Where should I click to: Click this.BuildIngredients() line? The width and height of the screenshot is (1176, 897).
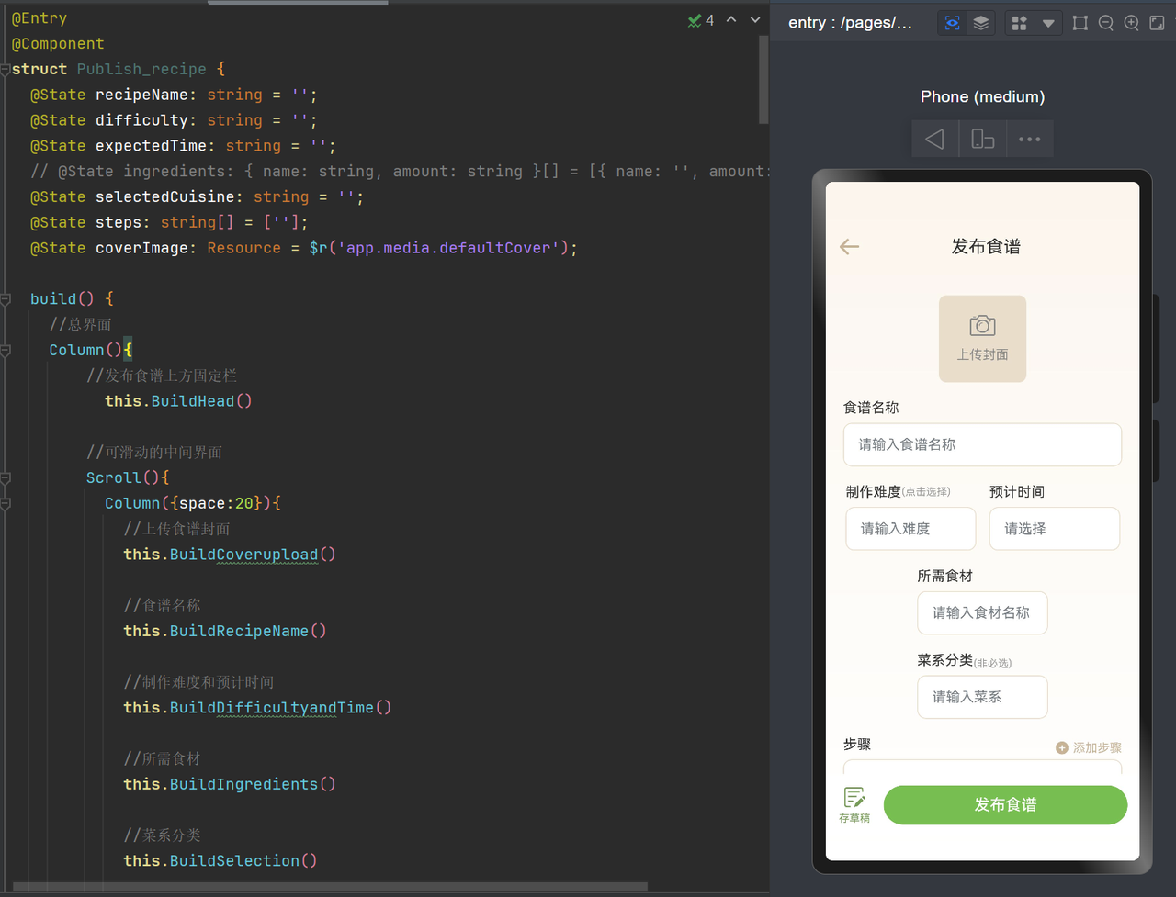(230, 784)
